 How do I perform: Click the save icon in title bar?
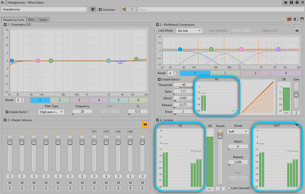pyautogui.click(x=291, y=2)
